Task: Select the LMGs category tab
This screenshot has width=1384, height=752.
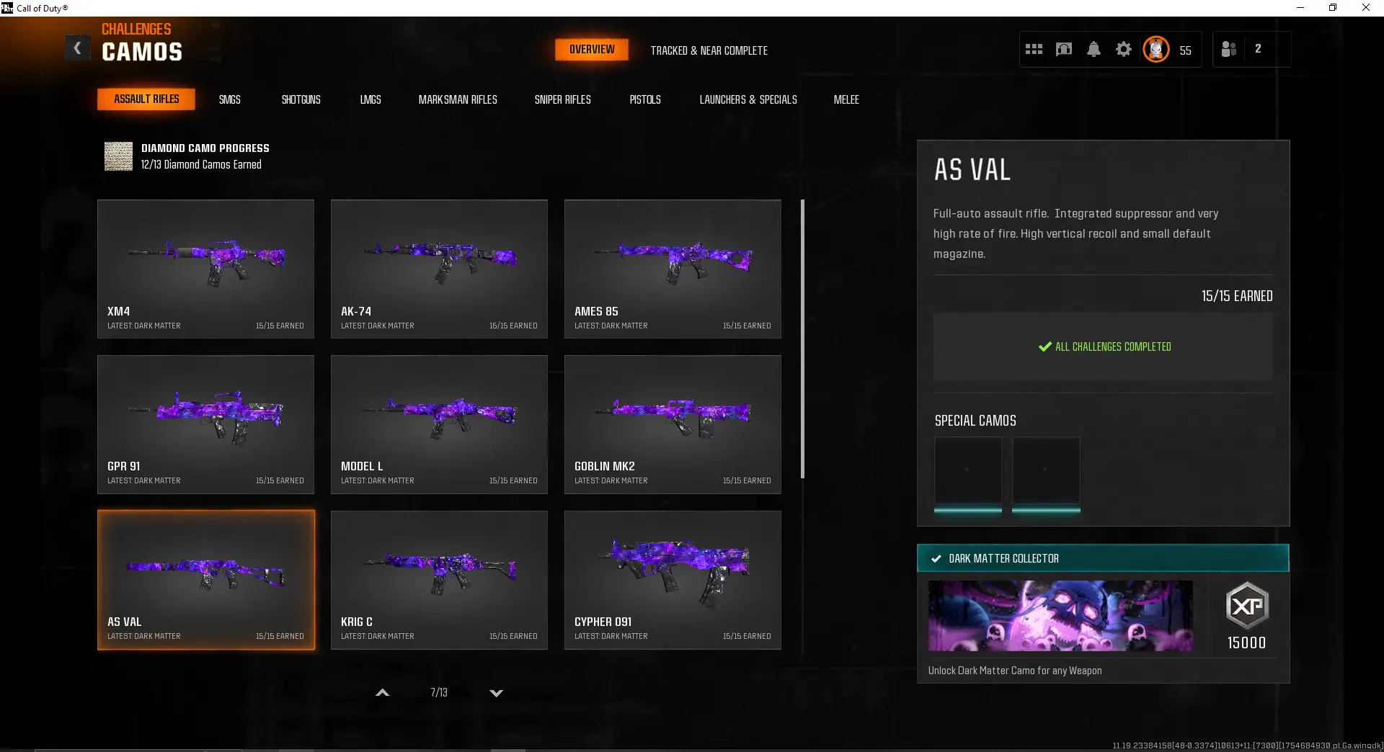Action: coord(371,99)
